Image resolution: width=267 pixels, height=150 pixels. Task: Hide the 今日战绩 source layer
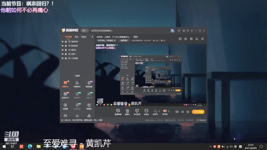(x=62, y=58)
